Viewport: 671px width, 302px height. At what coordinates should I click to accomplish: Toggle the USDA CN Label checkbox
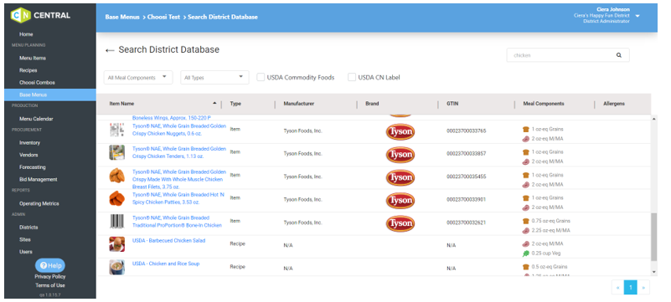(351, 77)
